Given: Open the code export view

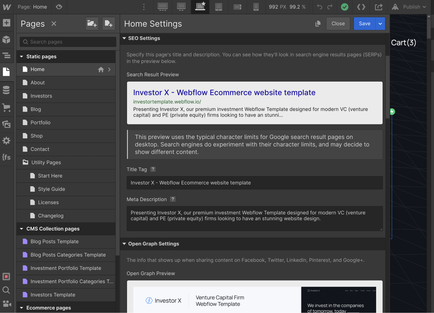Looking at the screenshot, I should [x=361, y=7].
